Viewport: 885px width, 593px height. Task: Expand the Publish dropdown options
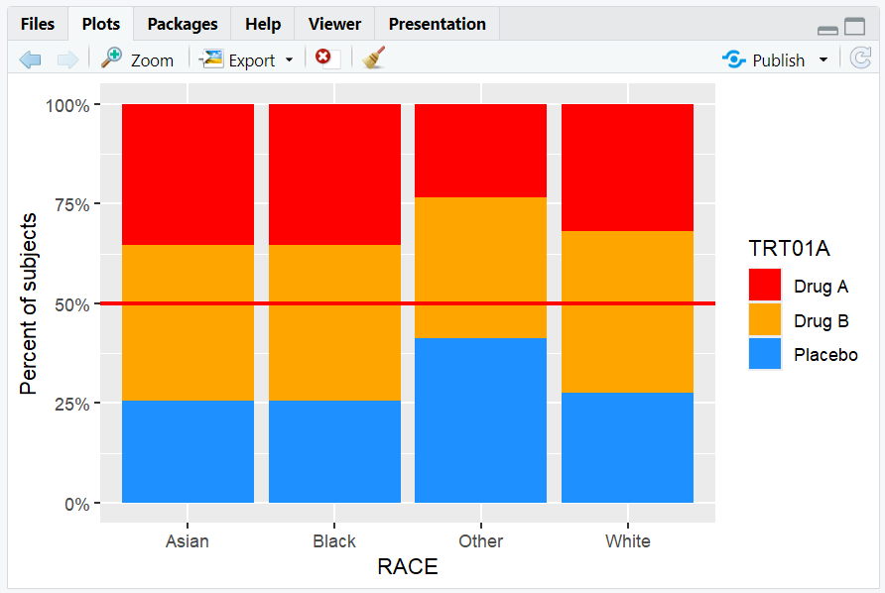(822, 59)
